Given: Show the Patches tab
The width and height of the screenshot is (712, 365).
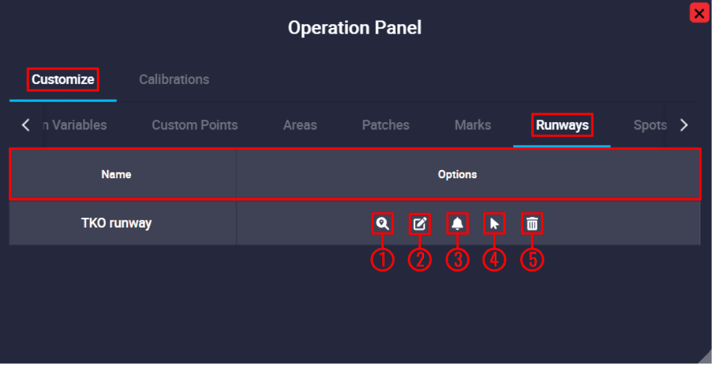Looking at the screenshot, I should coord(385,125).
